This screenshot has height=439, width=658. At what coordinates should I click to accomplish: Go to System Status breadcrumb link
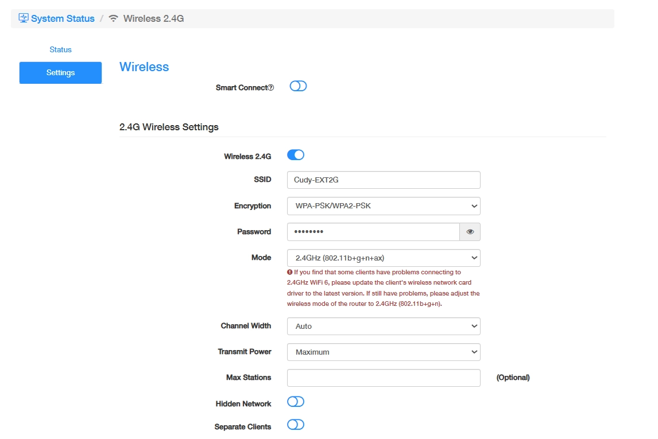coord(63,18)
